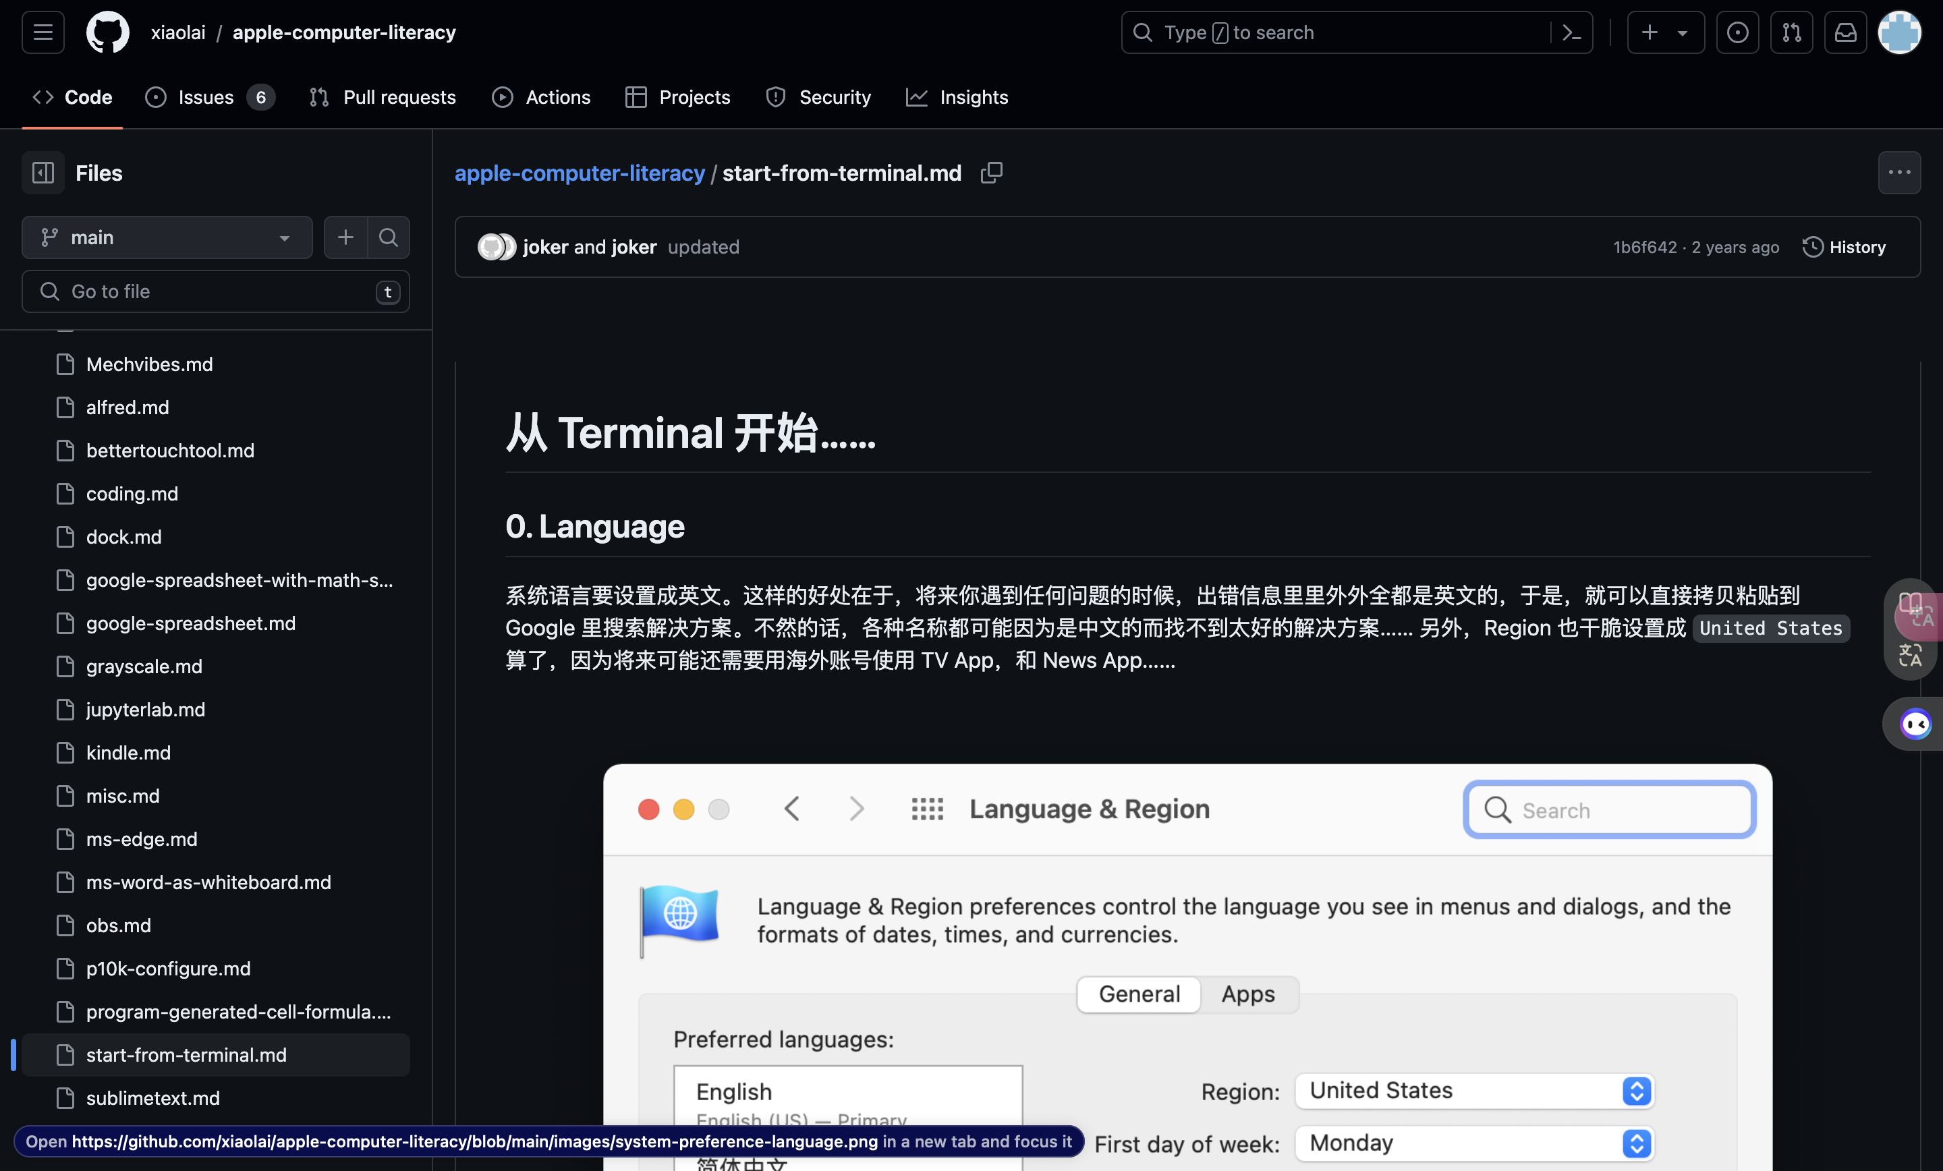Viewport: 1943px width, 1171px height.
Task: Open the notifications inbox icon
Action: [1845, 32]
